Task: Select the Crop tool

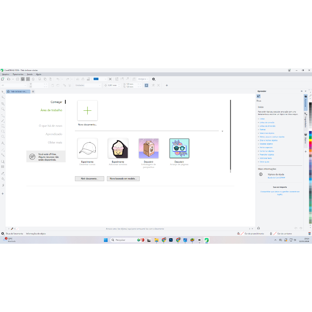Action: pyautogui.click(x=3, y=104)
